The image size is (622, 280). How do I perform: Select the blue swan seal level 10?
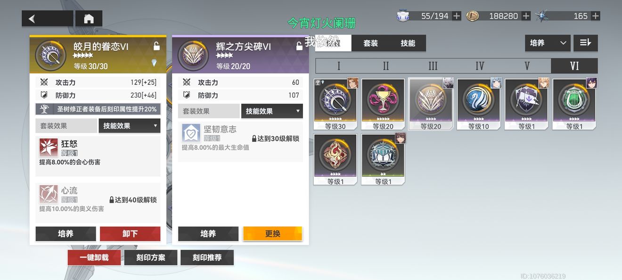coord(479,104)
